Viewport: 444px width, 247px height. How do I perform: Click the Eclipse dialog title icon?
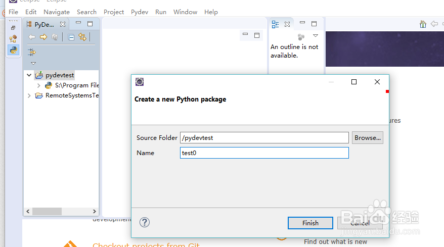click(139, 82)
